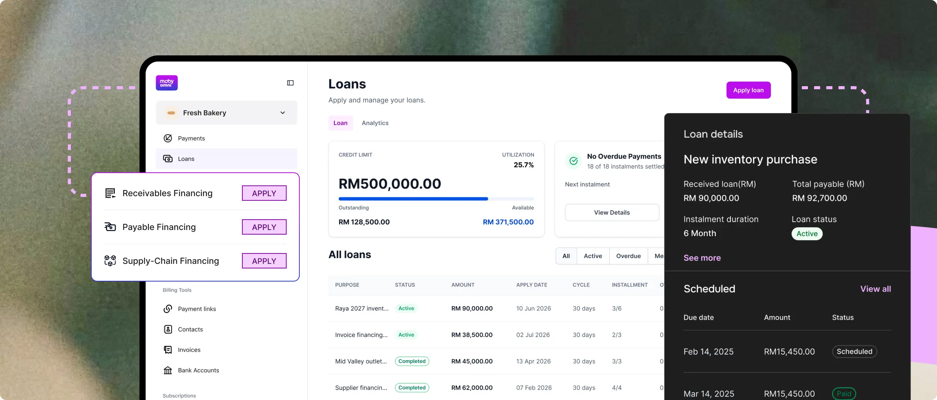937x400 pixels.
Task: Click the INSTALLMENT column header
Action: click(630, 285)
